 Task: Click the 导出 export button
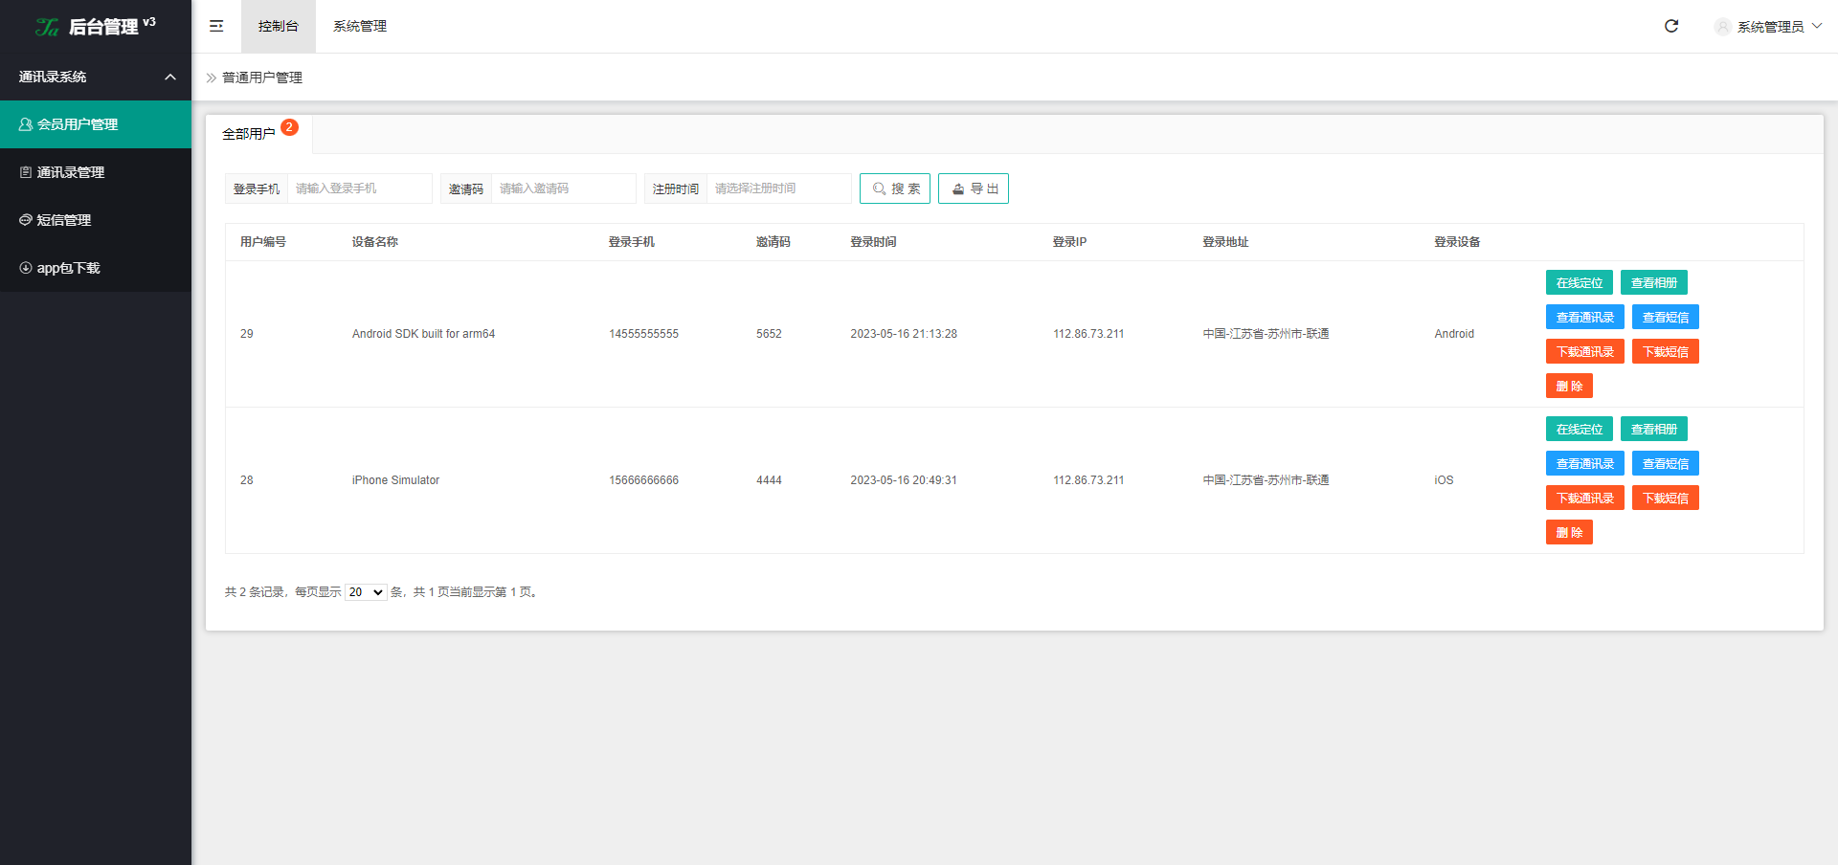coord(974,189)
